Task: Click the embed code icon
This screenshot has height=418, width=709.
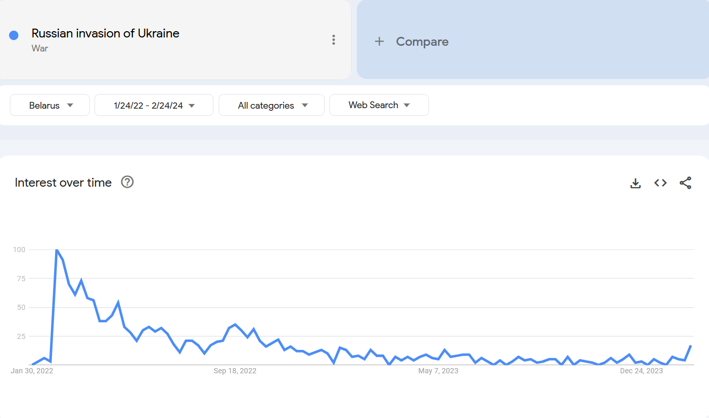Action: coord(660,183)
